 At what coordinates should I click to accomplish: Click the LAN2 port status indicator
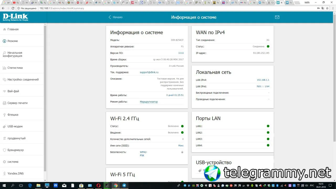268,133
